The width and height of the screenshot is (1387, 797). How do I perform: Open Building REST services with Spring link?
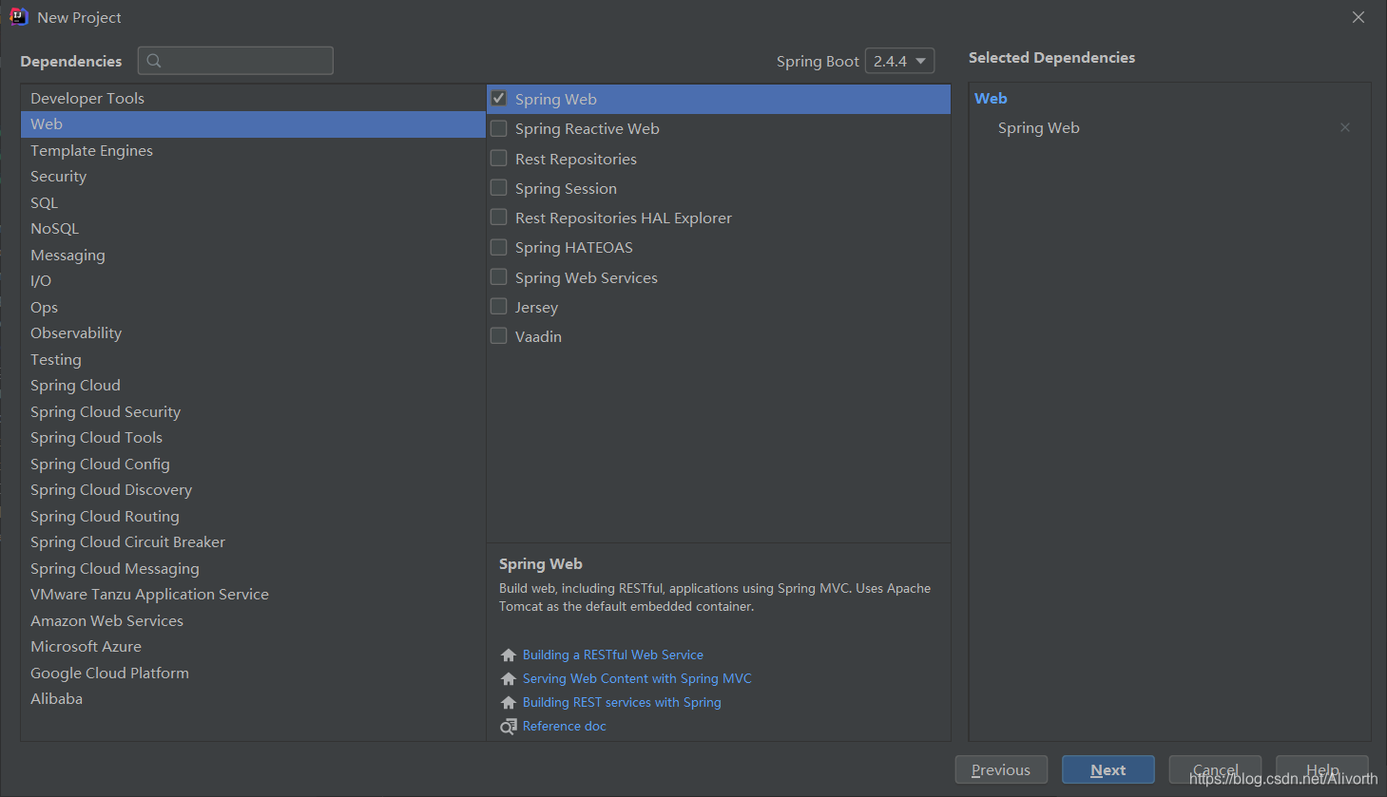click(622, 703)
